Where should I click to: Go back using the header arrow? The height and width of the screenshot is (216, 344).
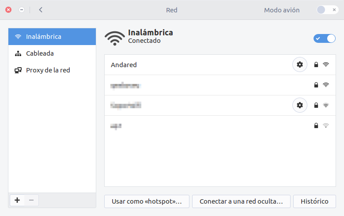tap(41, 10)
